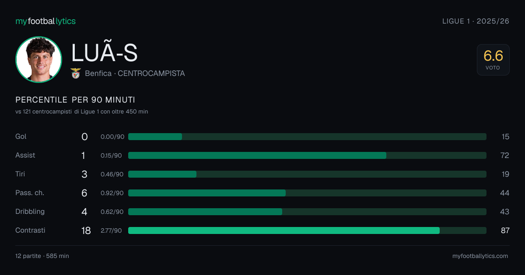The image size is (525, 275).
Task: Click the Dribbling percentile bar
Action: [307, 212]
